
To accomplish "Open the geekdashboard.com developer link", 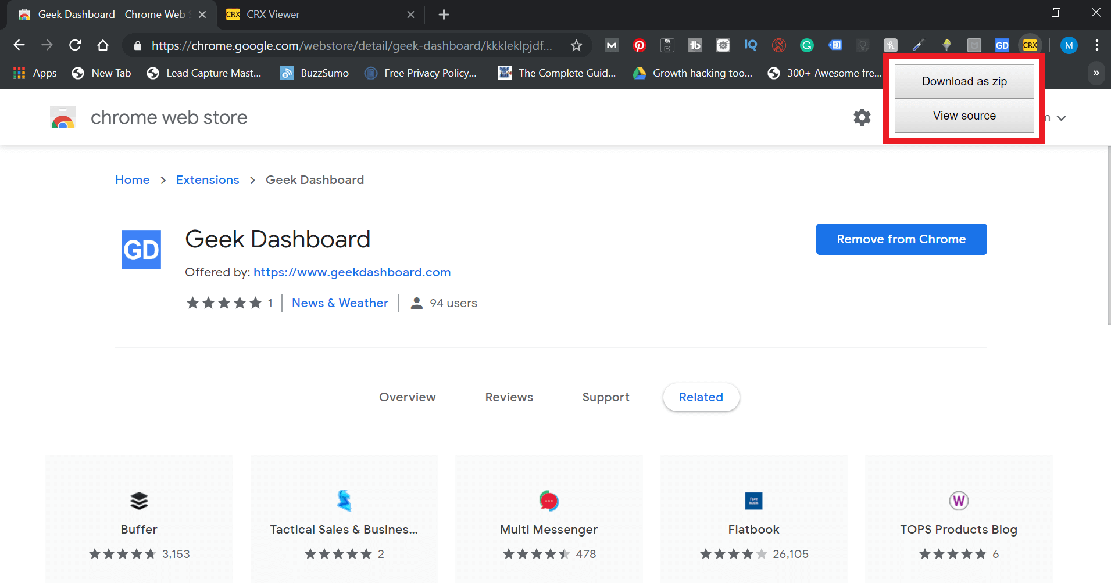I will 352,272.
